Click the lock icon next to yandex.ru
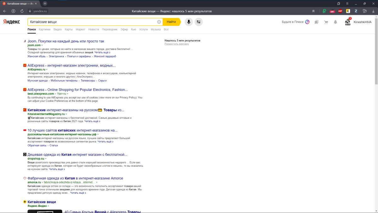The height and width of the screenshot is (213, 378). [30, 11]
